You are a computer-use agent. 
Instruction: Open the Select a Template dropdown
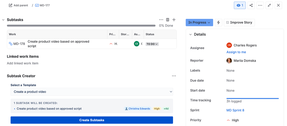(x=92, y=92)
